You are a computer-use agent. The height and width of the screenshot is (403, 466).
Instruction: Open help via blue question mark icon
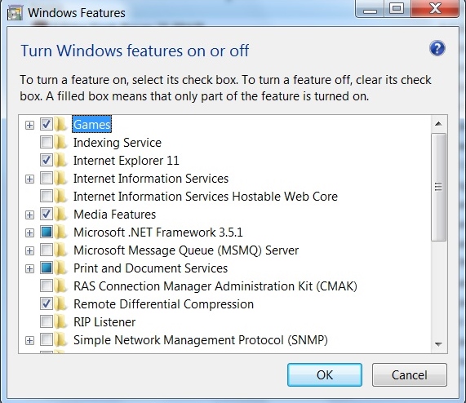(437, 48)
